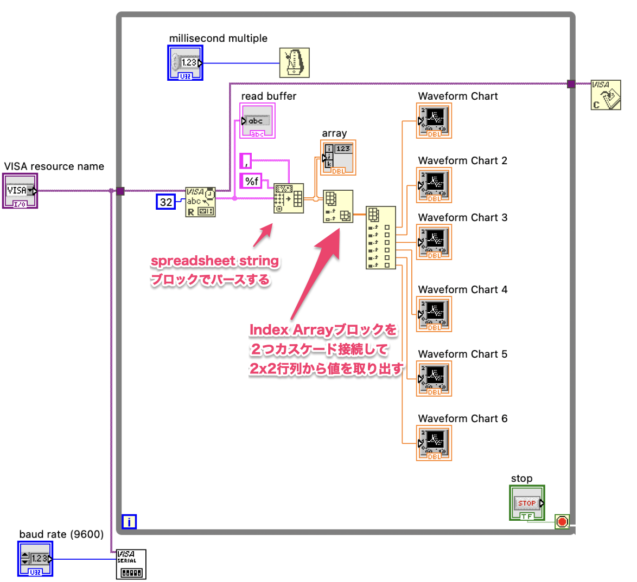Click the 'baud rate (9600)' label
The width and height of the screenshot is (637, 582).
pos(61,534)
